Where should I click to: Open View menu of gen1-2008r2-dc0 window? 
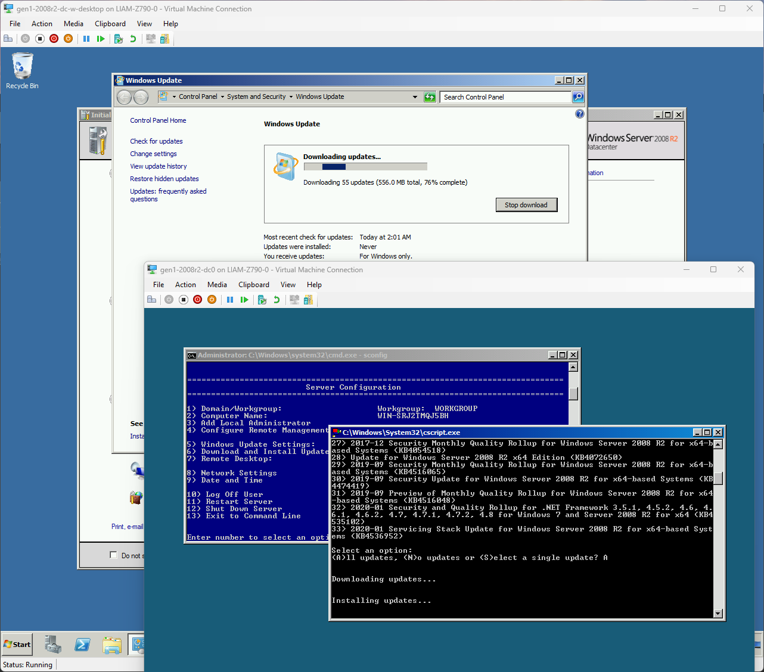(288, 285)
